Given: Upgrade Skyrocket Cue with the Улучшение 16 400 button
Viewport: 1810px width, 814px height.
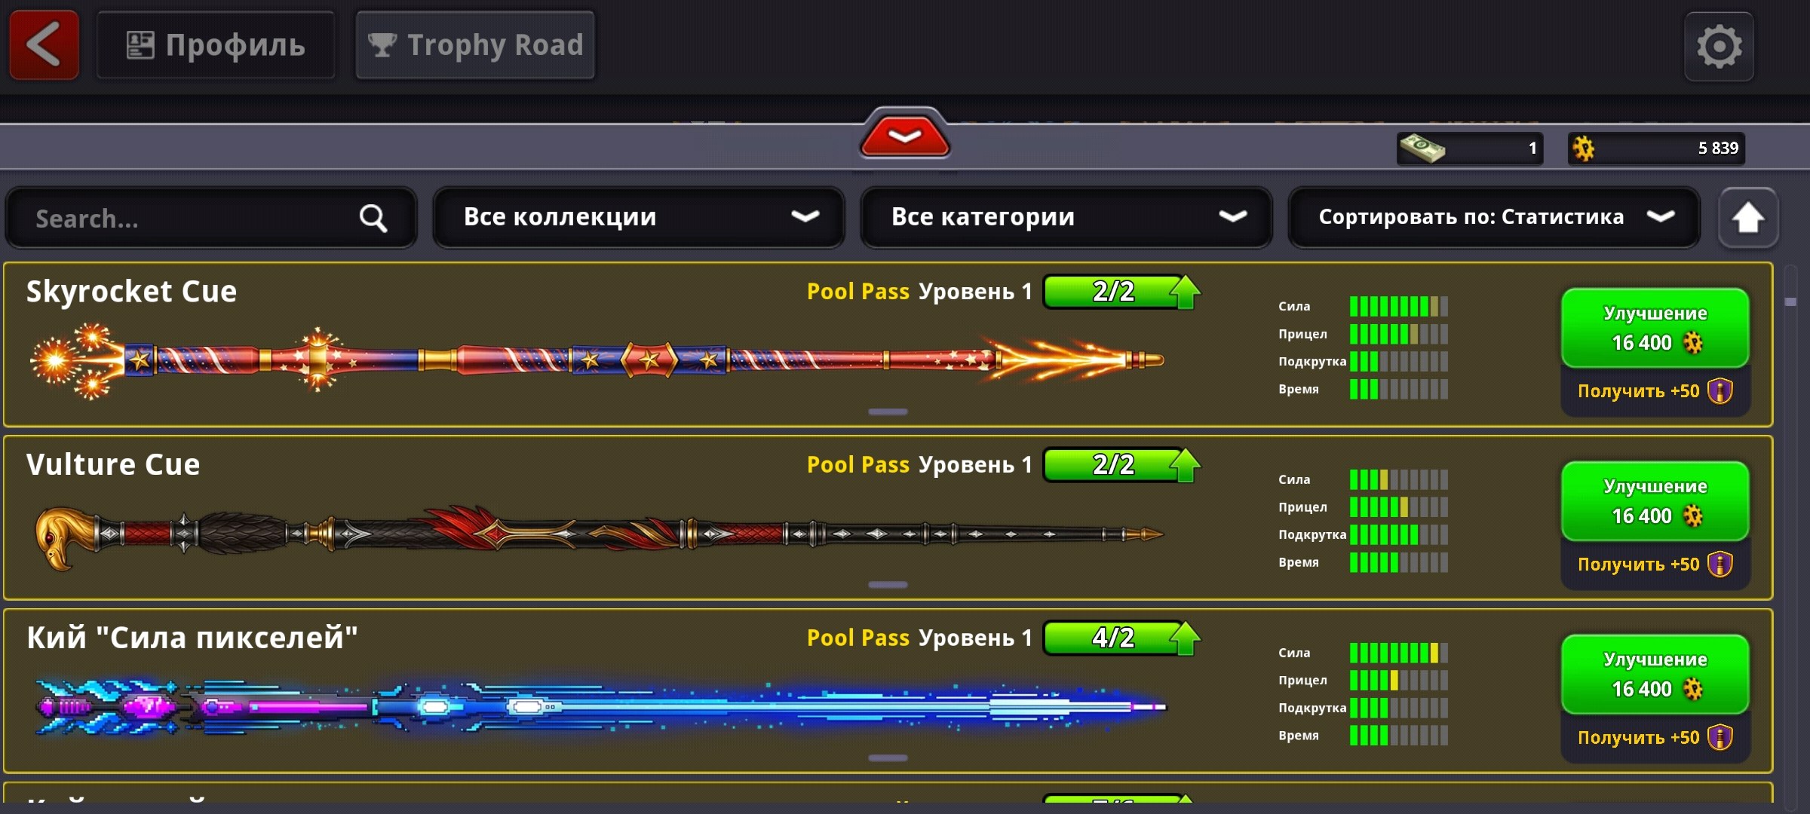Looking at the screenshot, I should (1655, 328).
